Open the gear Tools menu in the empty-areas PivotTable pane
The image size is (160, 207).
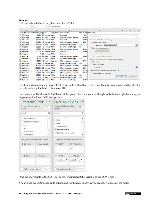pyautogui.click(x=47, y=107)
